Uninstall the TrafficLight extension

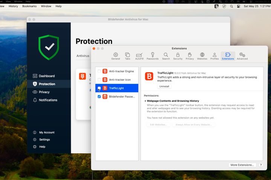[x=164, y=86]
